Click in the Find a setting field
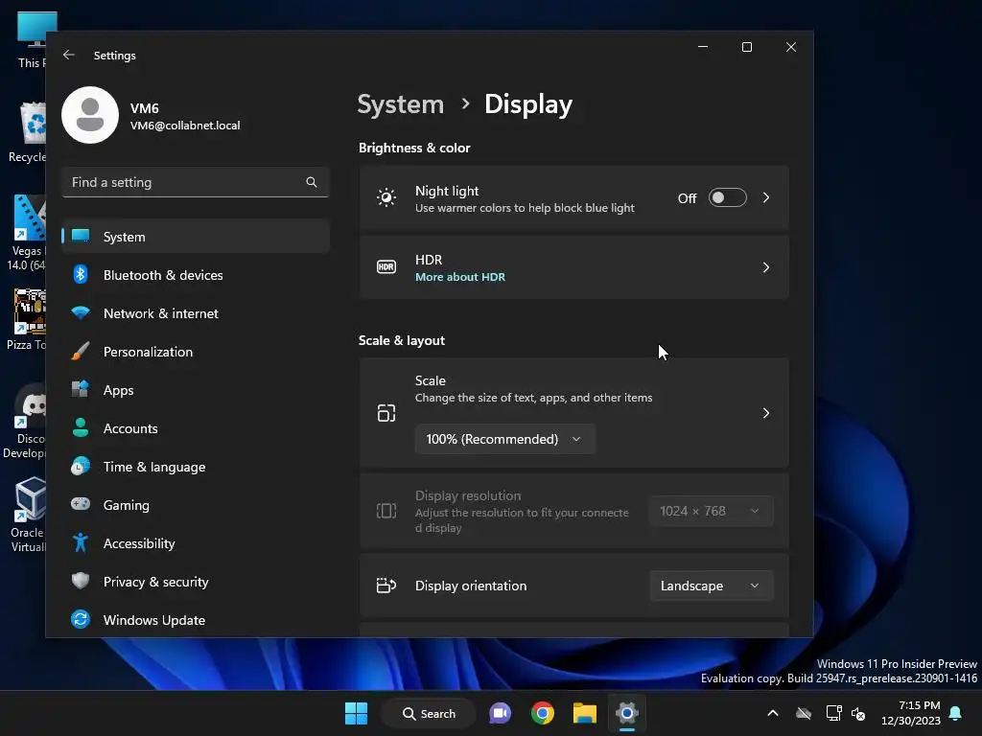The image size is (982, 736). (196, 182)
